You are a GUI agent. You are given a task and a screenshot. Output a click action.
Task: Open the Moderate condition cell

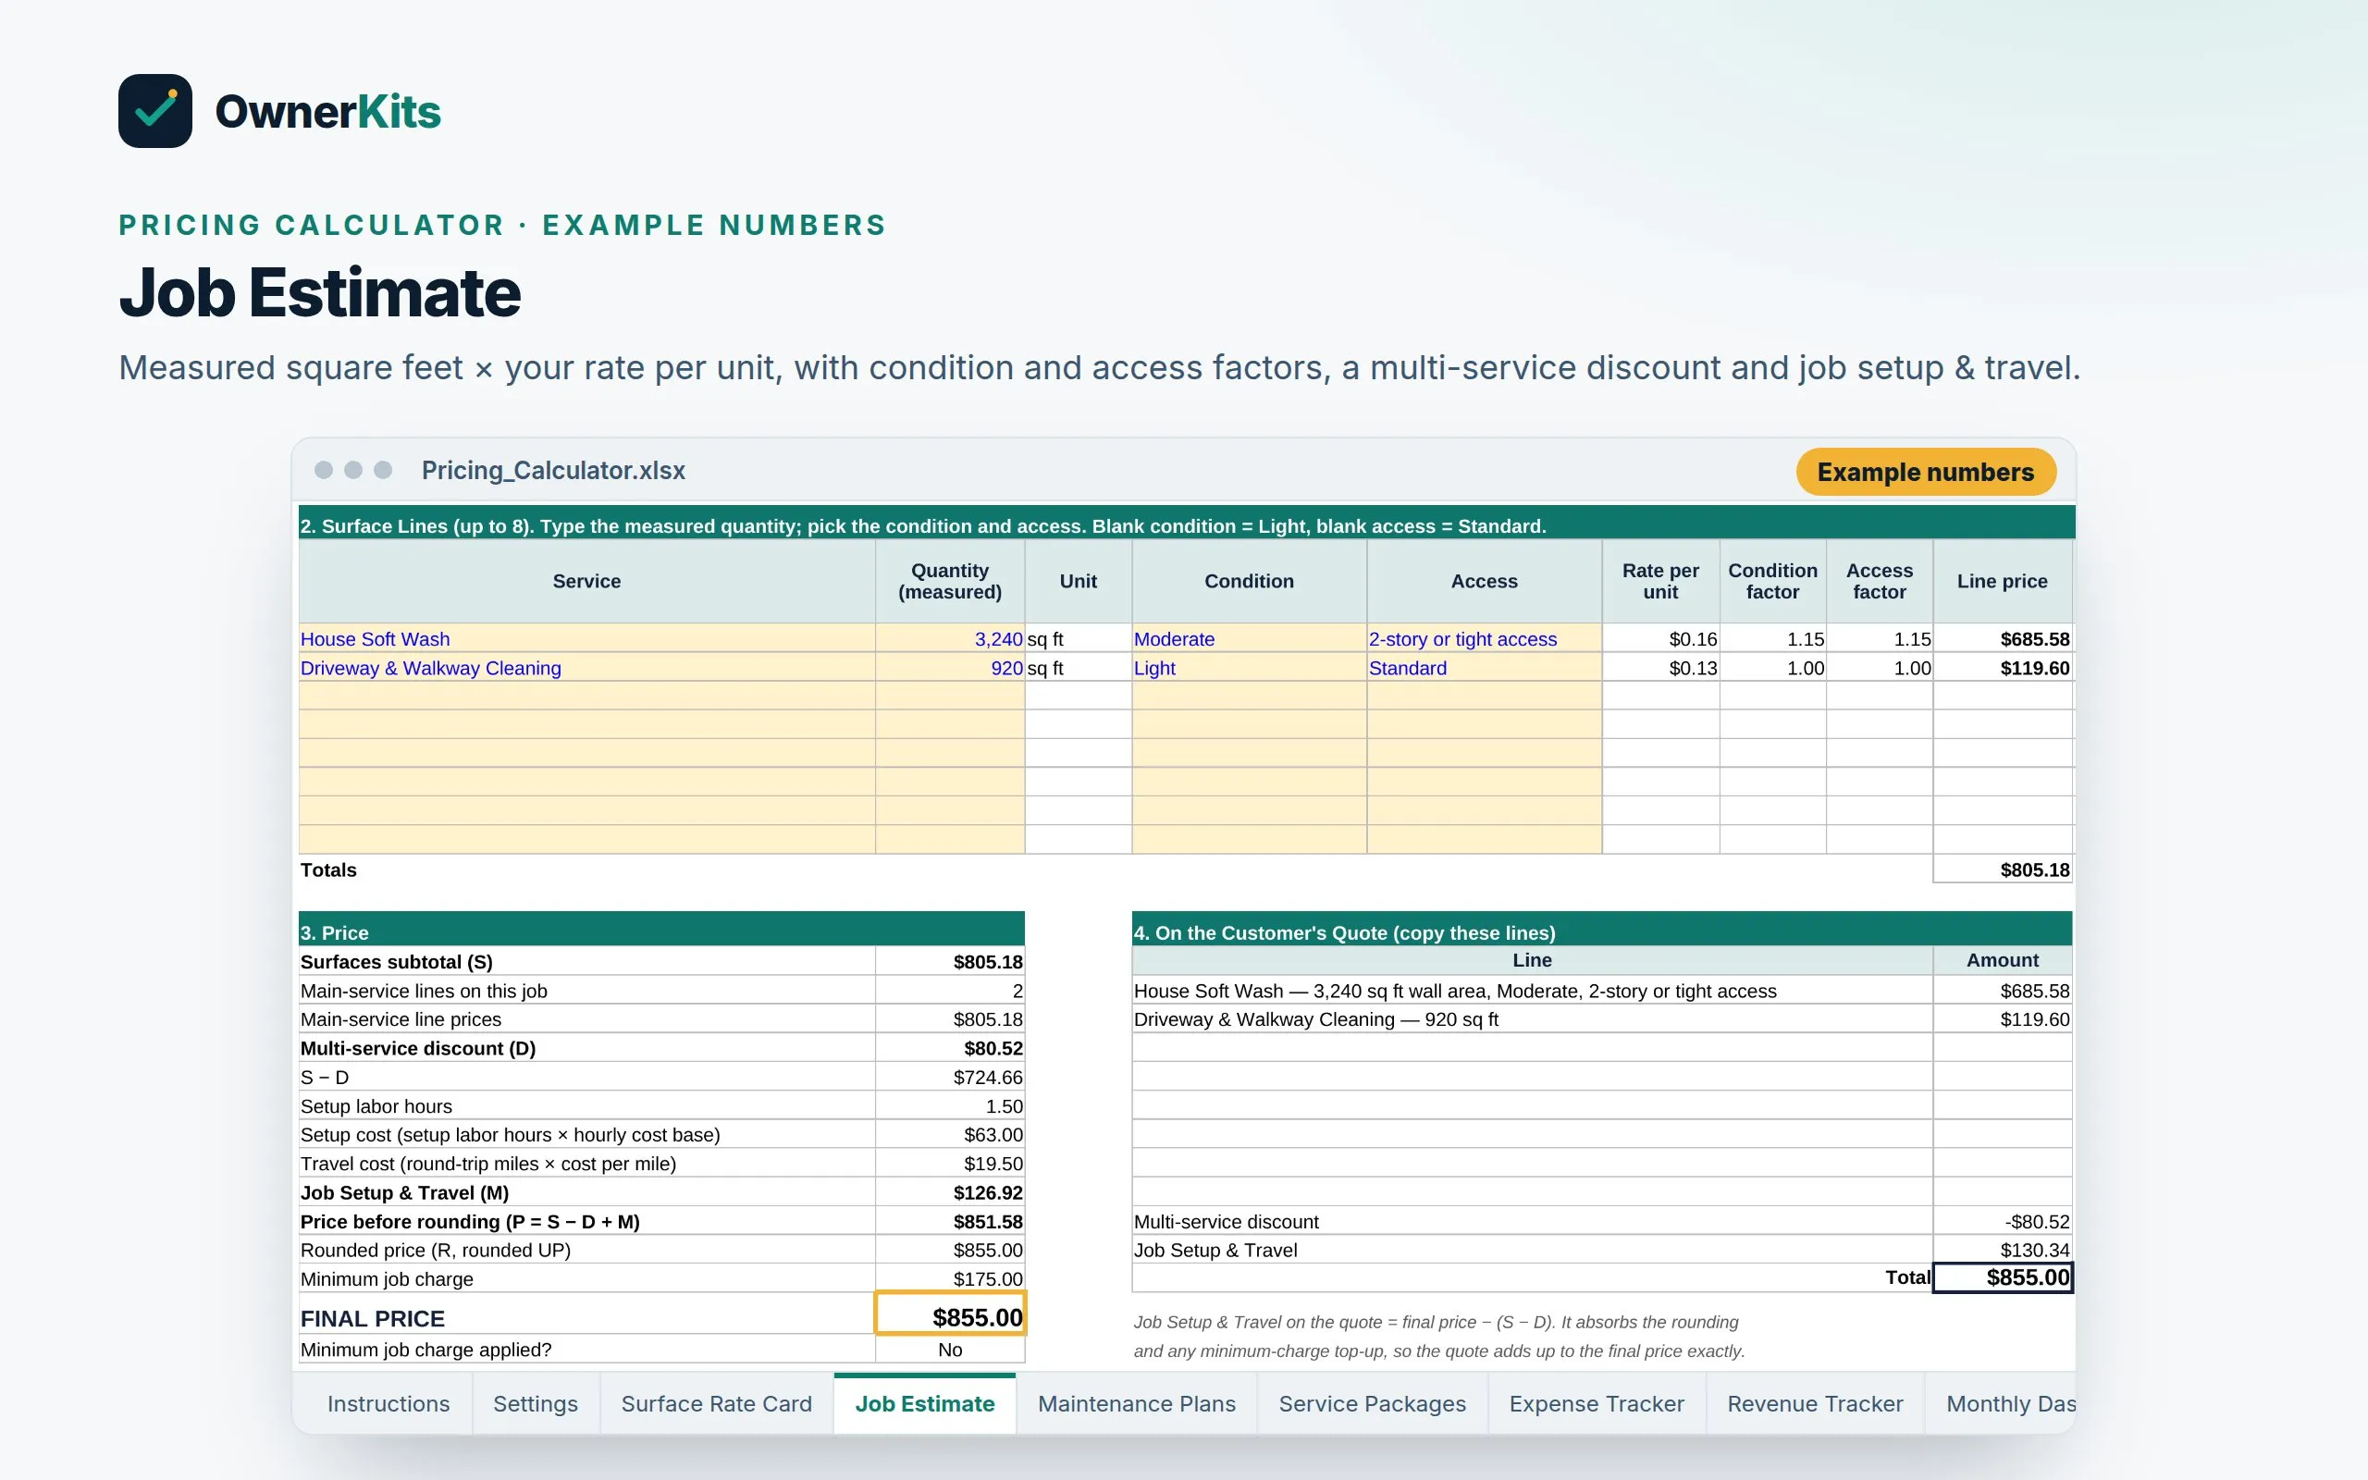pos(1249,638)
